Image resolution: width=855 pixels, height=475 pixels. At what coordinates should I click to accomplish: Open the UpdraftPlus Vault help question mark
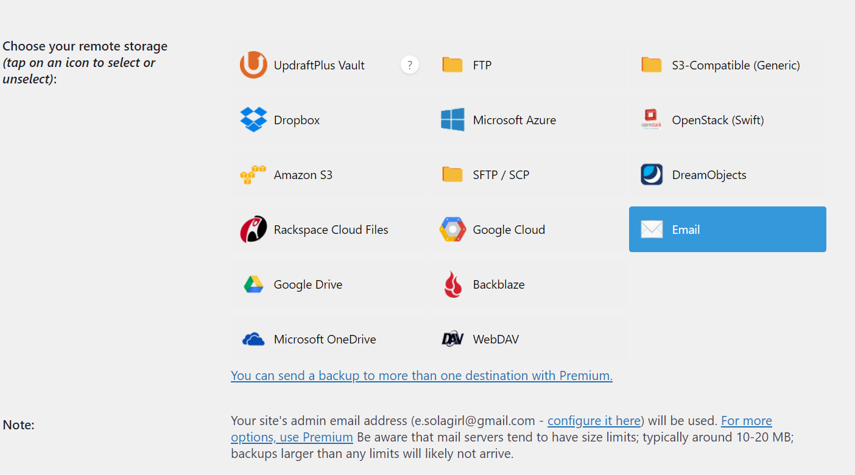(x=410, y=65)
